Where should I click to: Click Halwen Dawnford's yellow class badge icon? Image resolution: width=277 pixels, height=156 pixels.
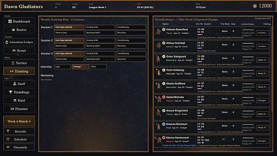coord(163,29)
